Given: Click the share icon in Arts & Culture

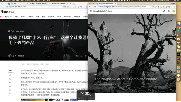Looking at the screenshot, I should [164, 11].
